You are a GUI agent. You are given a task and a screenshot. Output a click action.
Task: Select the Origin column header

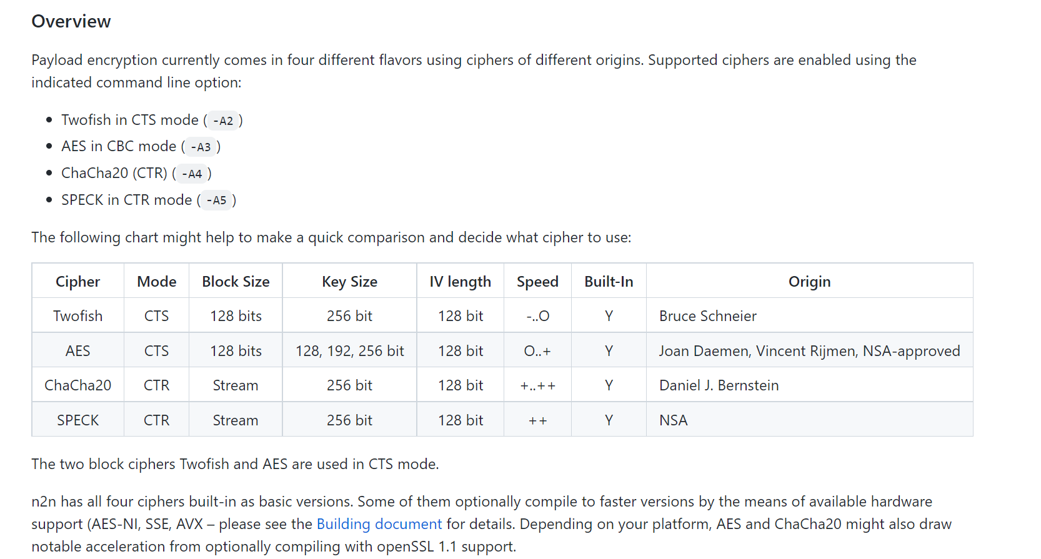click(x=809, y=282)
